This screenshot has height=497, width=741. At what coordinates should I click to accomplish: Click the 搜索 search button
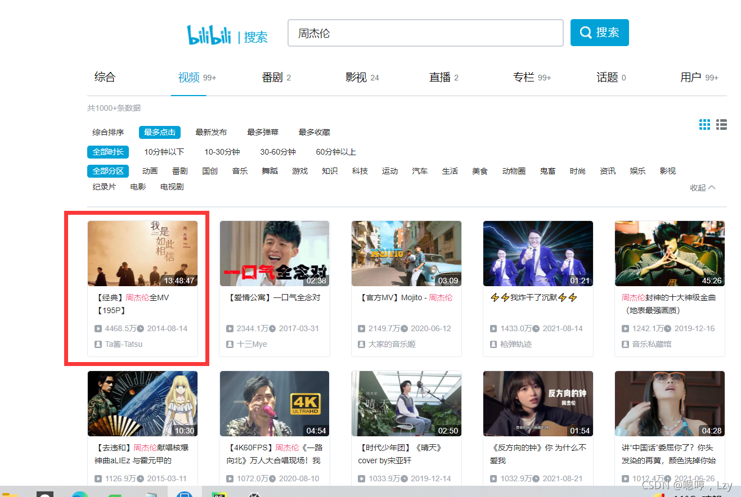[599, 33]
